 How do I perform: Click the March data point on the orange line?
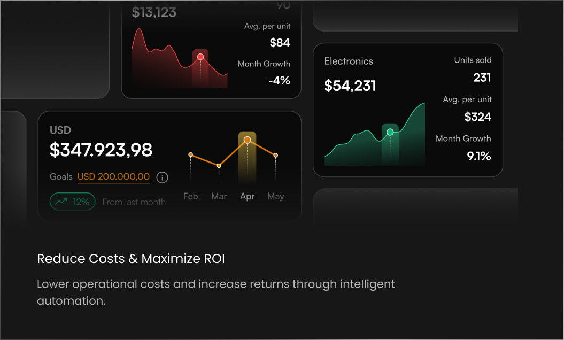tap(219, 166)
